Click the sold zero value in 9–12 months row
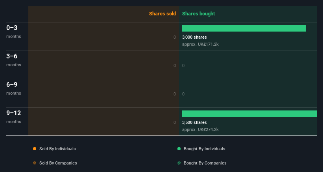The width and height of the screenshot is (323, 172). pyautogui.click(x=175, y=122)
